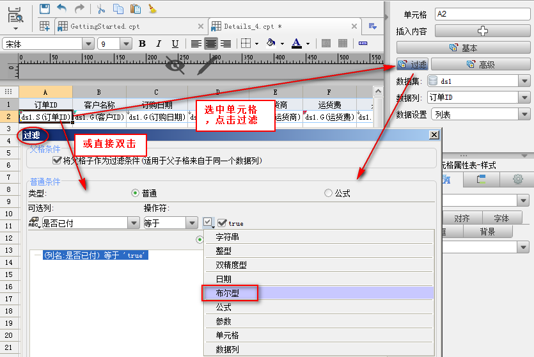This screenshot has height=357, width=534.
Task: Click the 字体 font button
Action: pyautogui.click(x=501, y=218)
